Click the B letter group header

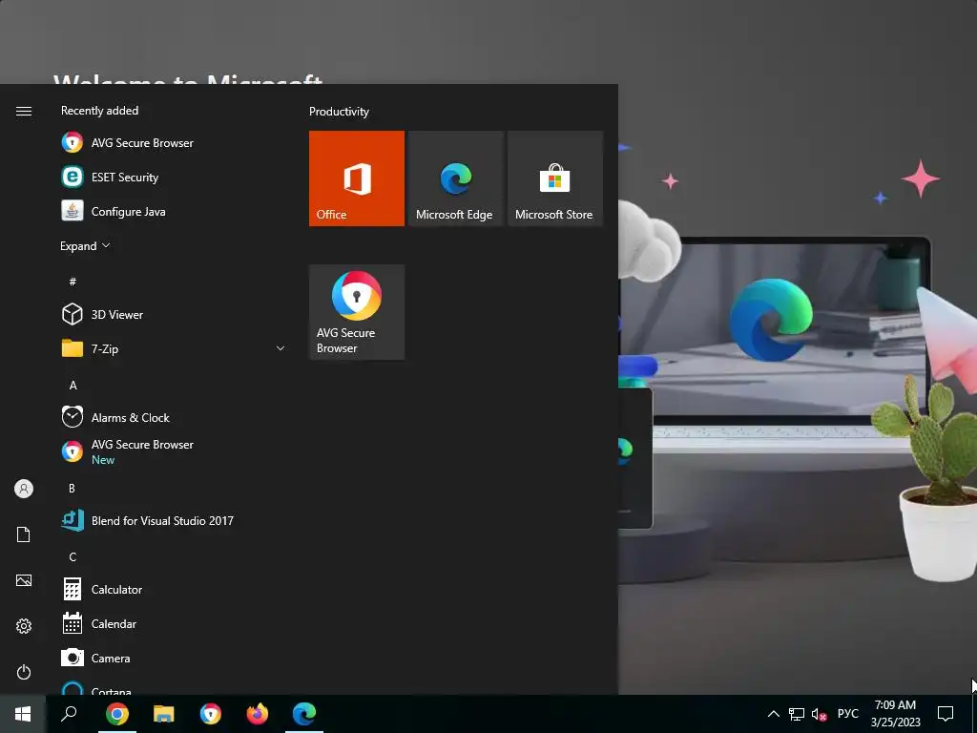click(73, 488)
